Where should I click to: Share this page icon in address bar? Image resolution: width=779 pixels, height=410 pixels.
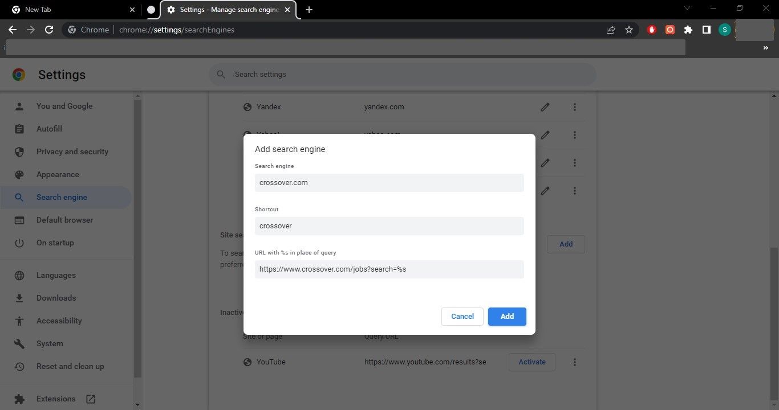[611, 30]
